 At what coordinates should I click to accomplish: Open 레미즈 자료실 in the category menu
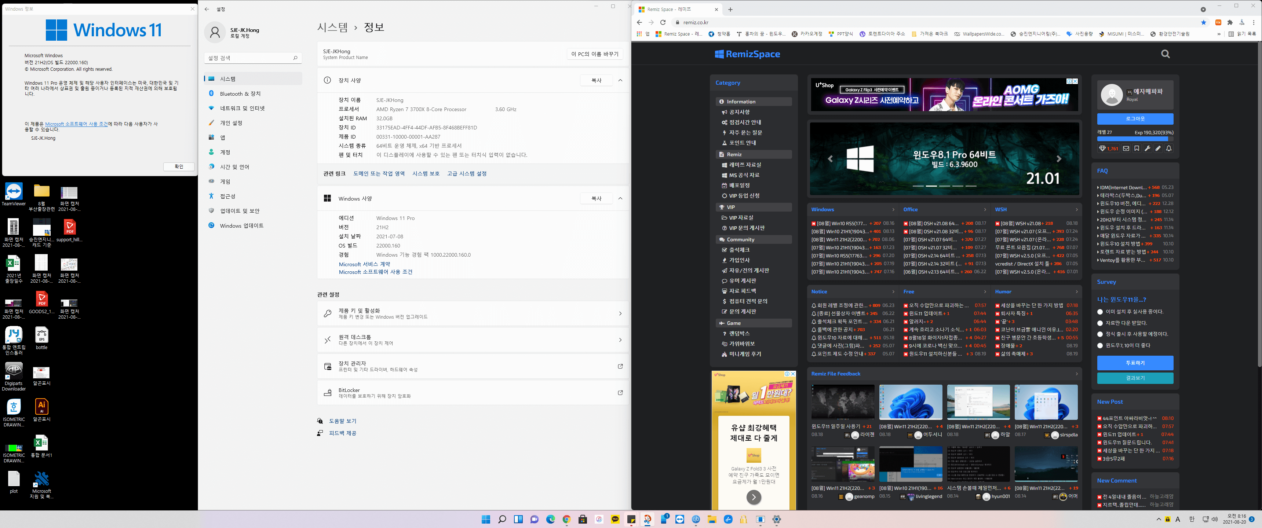click(x=745, y=165)
